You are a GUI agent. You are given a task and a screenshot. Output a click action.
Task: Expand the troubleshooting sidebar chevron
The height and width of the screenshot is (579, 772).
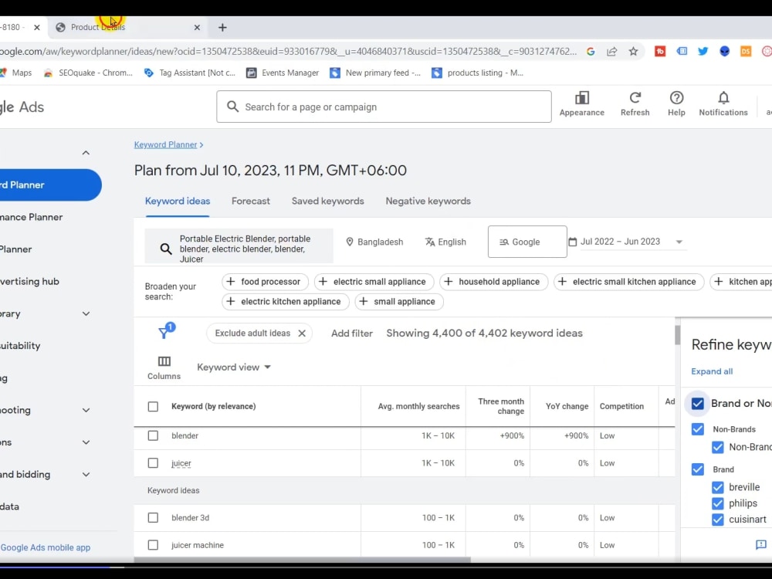pyautogui.click(x=86, y=410)
